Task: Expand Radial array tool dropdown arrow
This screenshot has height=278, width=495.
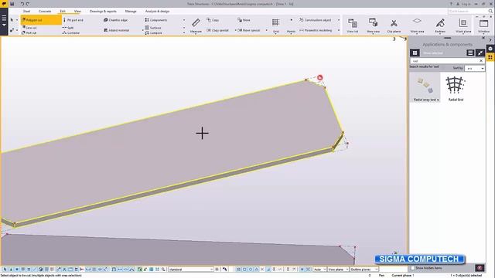Action: [438, 100]
